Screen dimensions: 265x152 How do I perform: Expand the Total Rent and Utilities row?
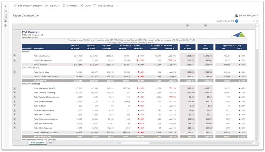tap(14, 123)
